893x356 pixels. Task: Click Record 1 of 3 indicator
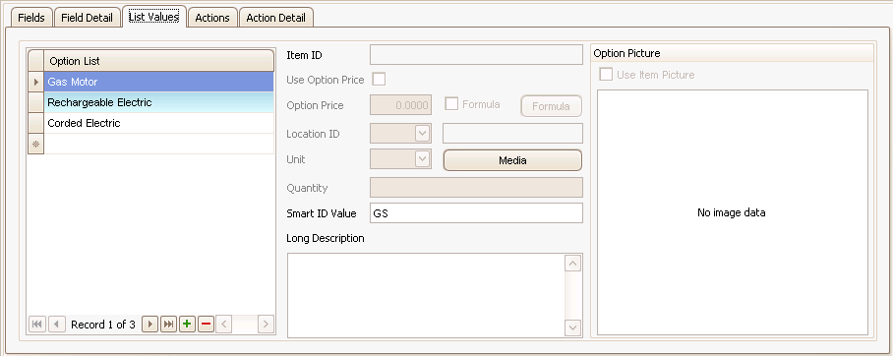[x=103, y=325]
